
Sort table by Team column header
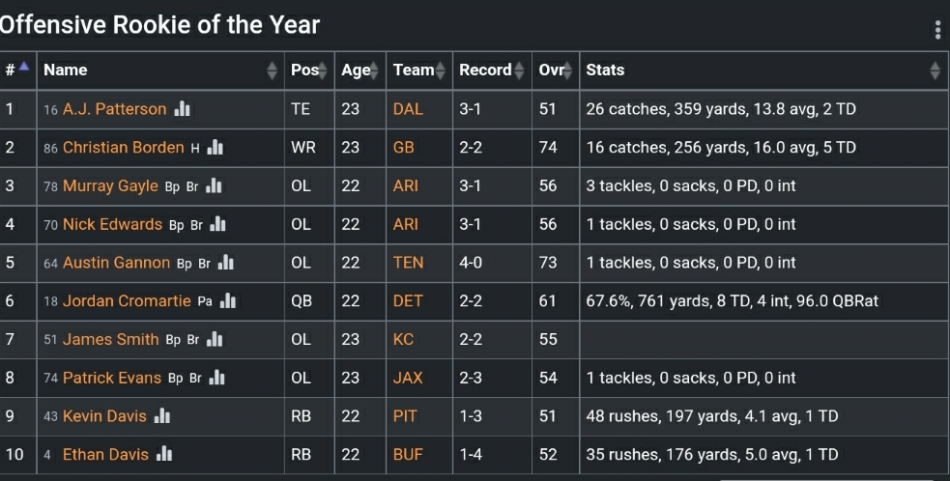point(413,70)
